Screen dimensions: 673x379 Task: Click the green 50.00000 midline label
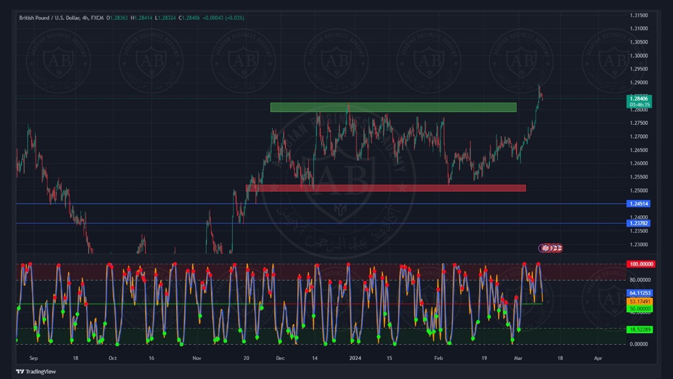tap(639, 309)
